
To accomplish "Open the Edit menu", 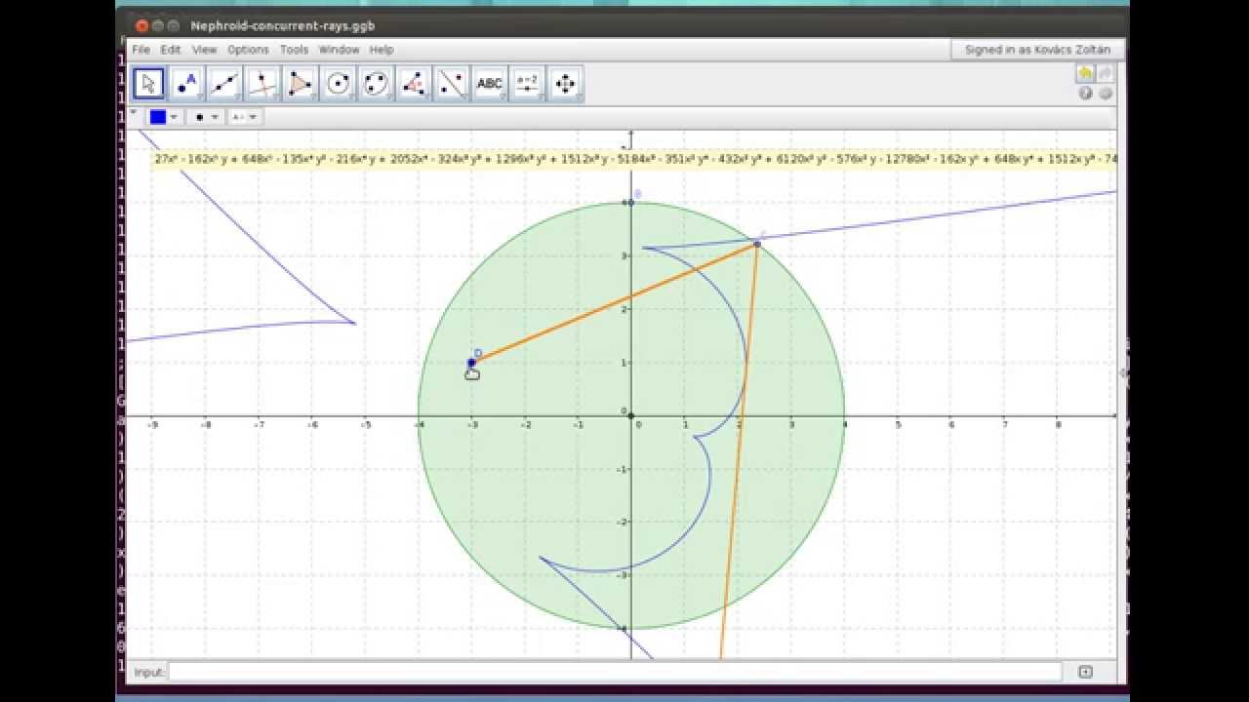I will pyautogui.click(x=171, y=50).
